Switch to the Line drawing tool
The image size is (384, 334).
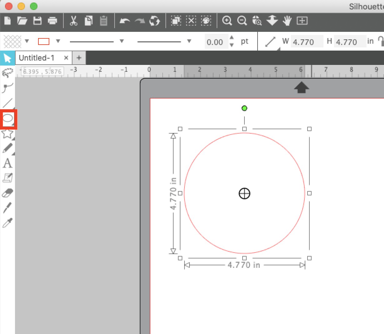[8, 103]
